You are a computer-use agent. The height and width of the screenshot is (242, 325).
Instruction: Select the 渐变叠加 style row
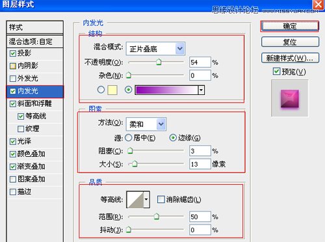(x=35, y=167)
